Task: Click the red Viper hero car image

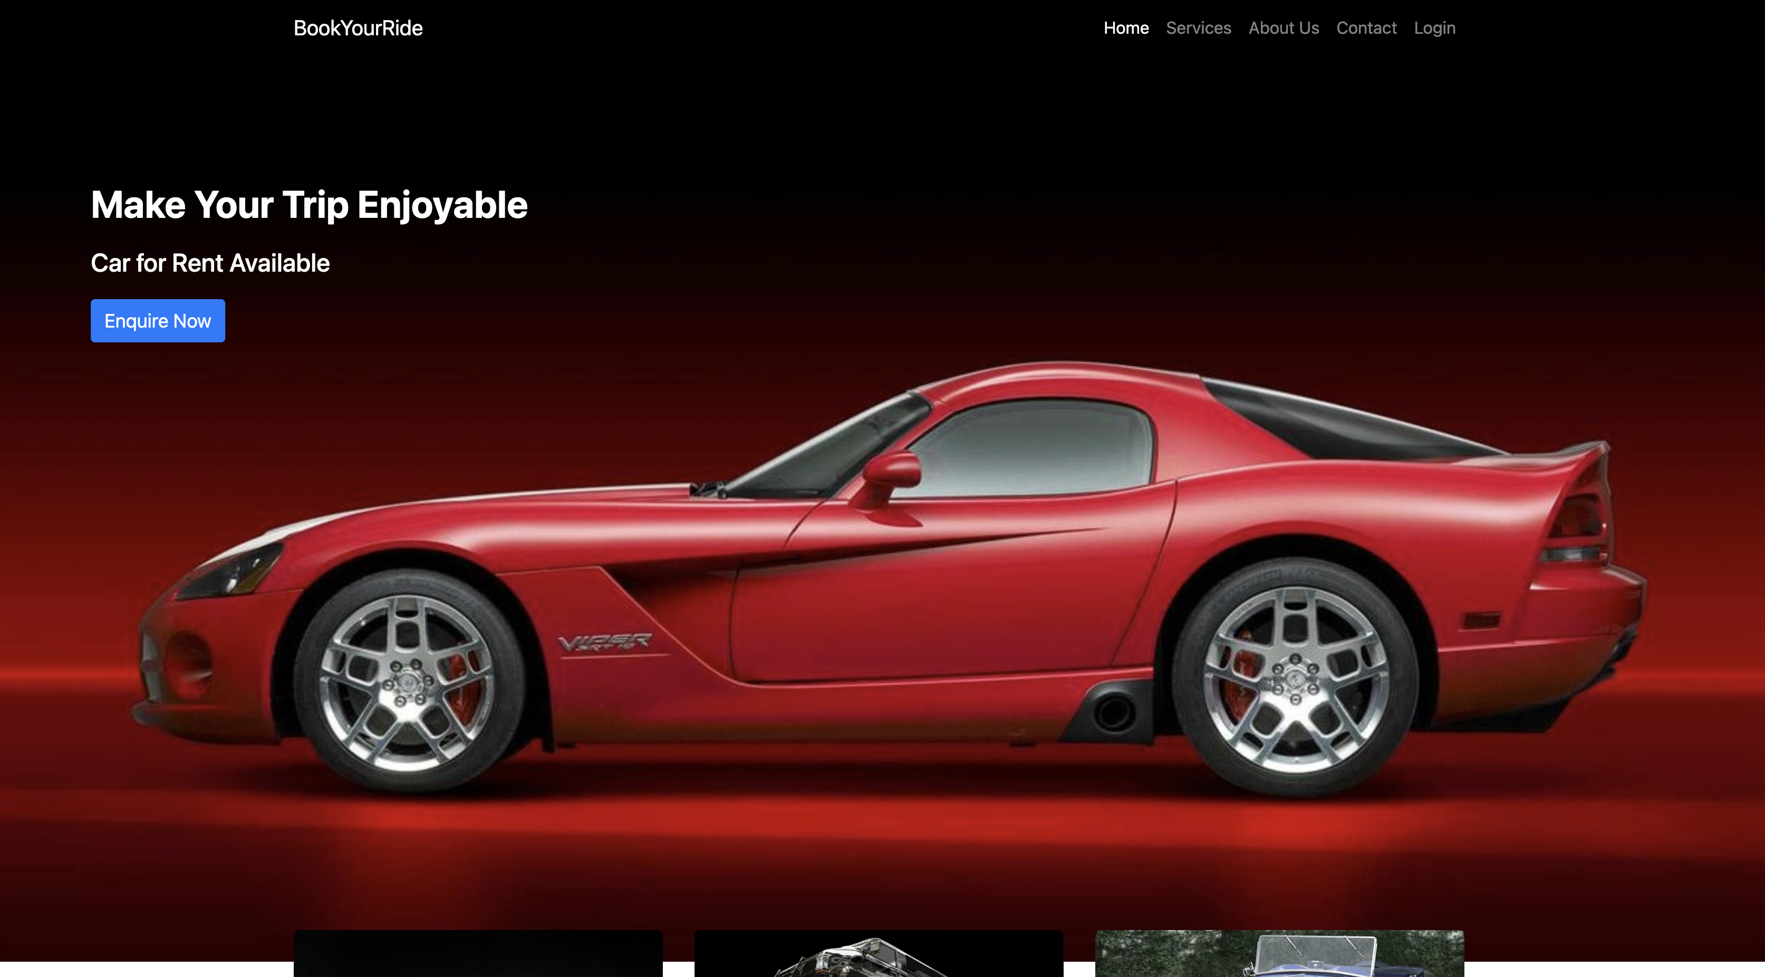Action: click(889, 579)
